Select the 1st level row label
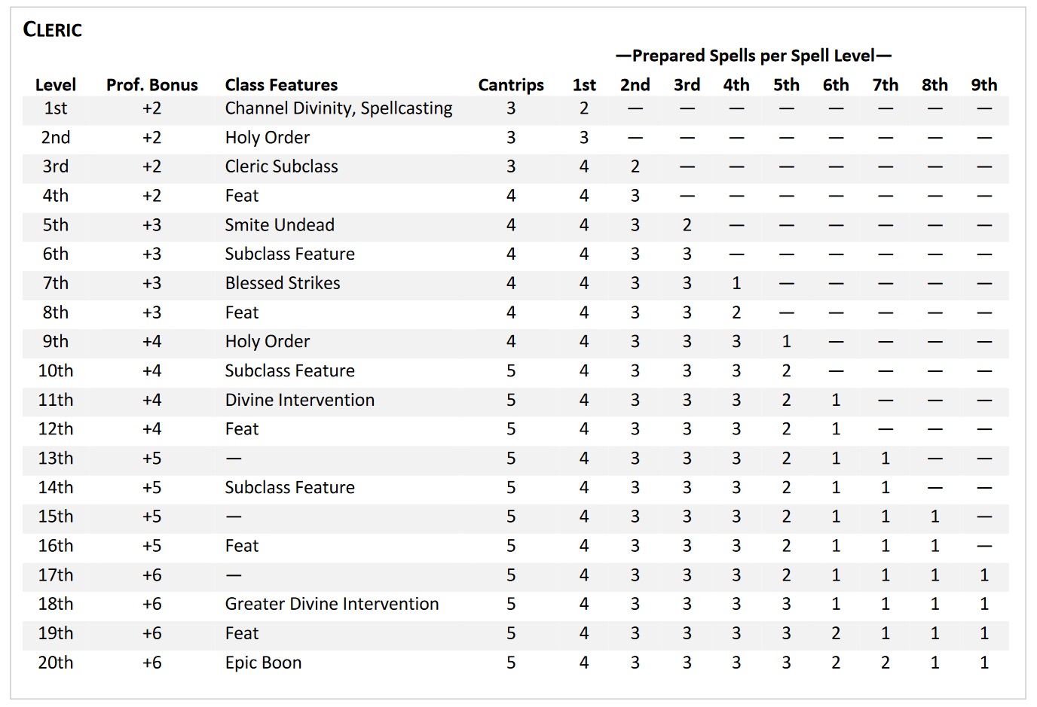This screenshot has width=1037, height=707. click(56, 108)
